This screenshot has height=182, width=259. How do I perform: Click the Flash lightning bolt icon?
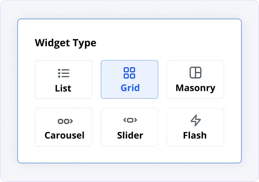coord(195,121)
